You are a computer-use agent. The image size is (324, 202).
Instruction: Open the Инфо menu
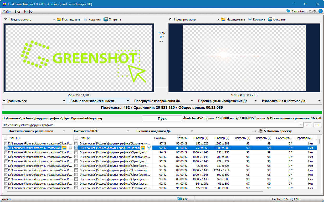[28, 12]
